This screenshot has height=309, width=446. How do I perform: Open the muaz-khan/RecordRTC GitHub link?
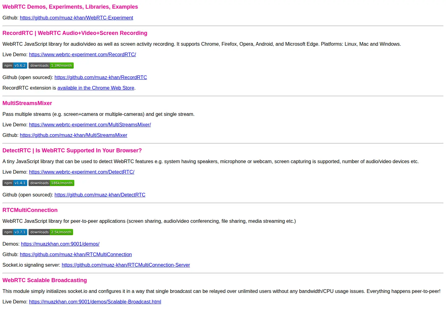pyautogui.click(x=101, y=78)
